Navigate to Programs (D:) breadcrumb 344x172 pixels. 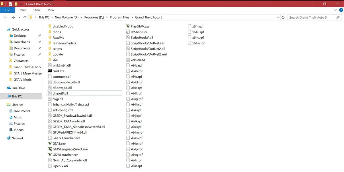94,17
